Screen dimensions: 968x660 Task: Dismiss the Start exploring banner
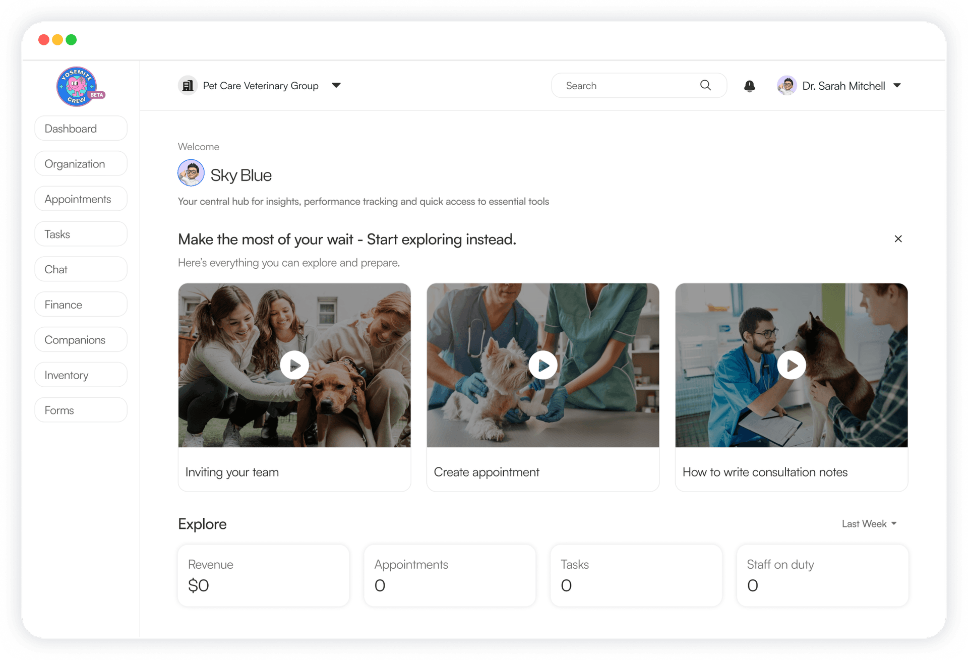tap(898, 238)
